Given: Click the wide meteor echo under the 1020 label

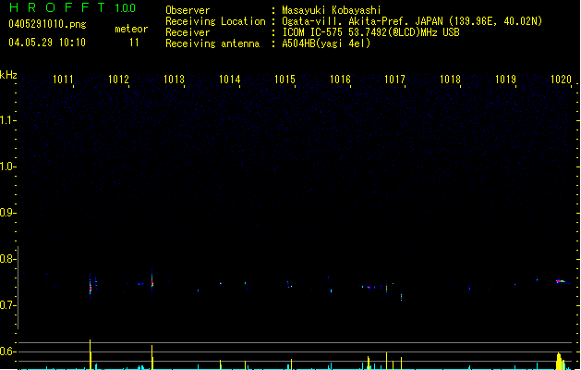Looking at the screenshot, I should coord(562,281).
